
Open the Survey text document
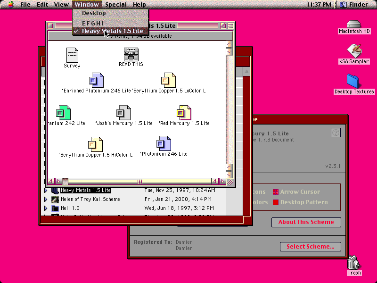click(72, 55)
